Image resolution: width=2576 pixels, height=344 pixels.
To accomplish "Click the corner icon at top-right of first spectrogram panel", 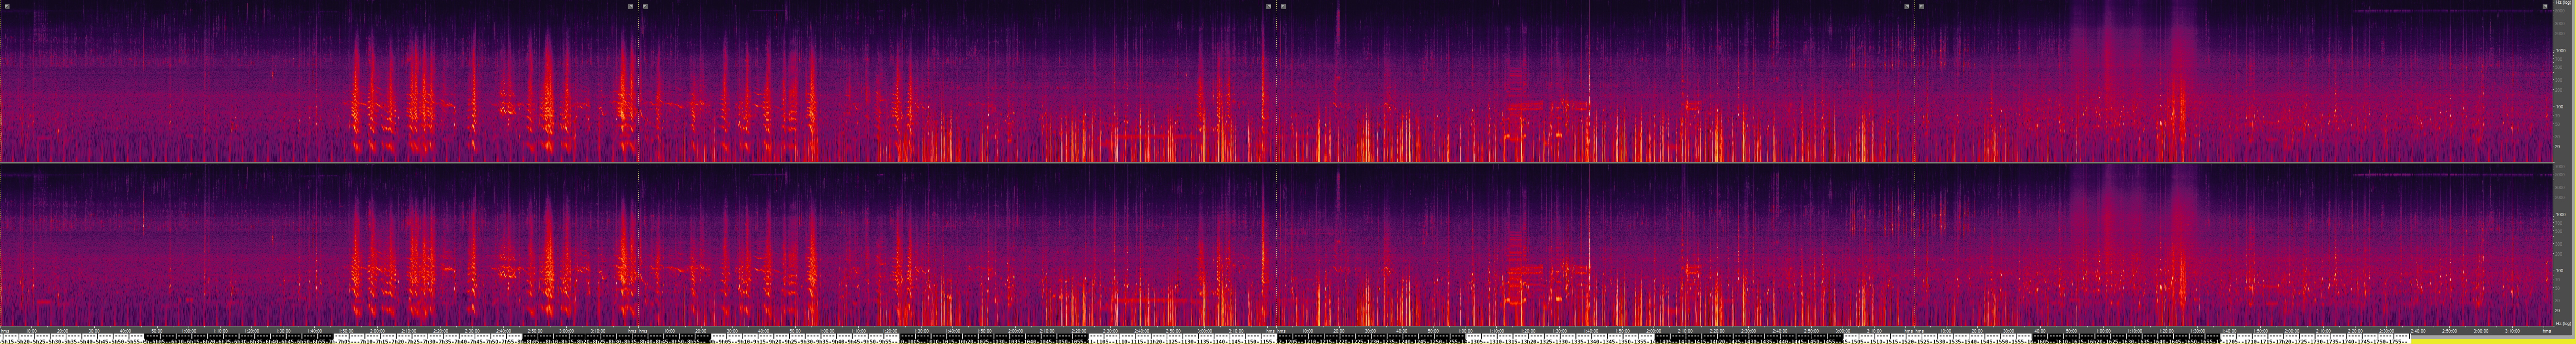I will 631,6.
